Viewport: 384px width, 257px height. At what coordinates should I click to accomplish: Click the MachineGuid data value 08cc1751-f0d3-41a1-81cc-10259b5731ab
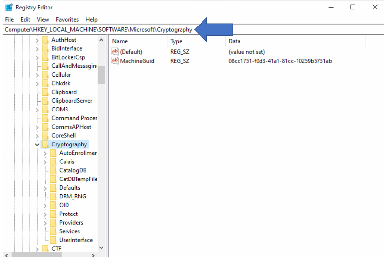tap(280, 61)
